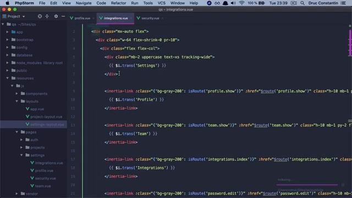Open the Apple menu
This screenshot has height=198, width=352.
7,3
